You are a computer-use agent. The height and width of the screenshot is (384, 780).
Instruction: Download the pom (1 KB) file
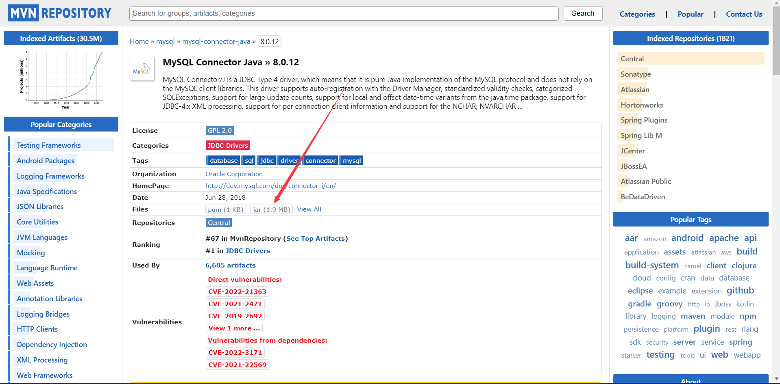click(225, 209)
